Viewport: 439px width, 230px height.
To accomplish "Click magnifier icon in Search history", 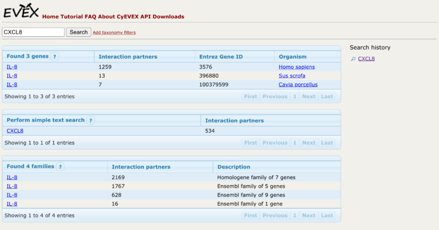I will click(x=353, y=59).
